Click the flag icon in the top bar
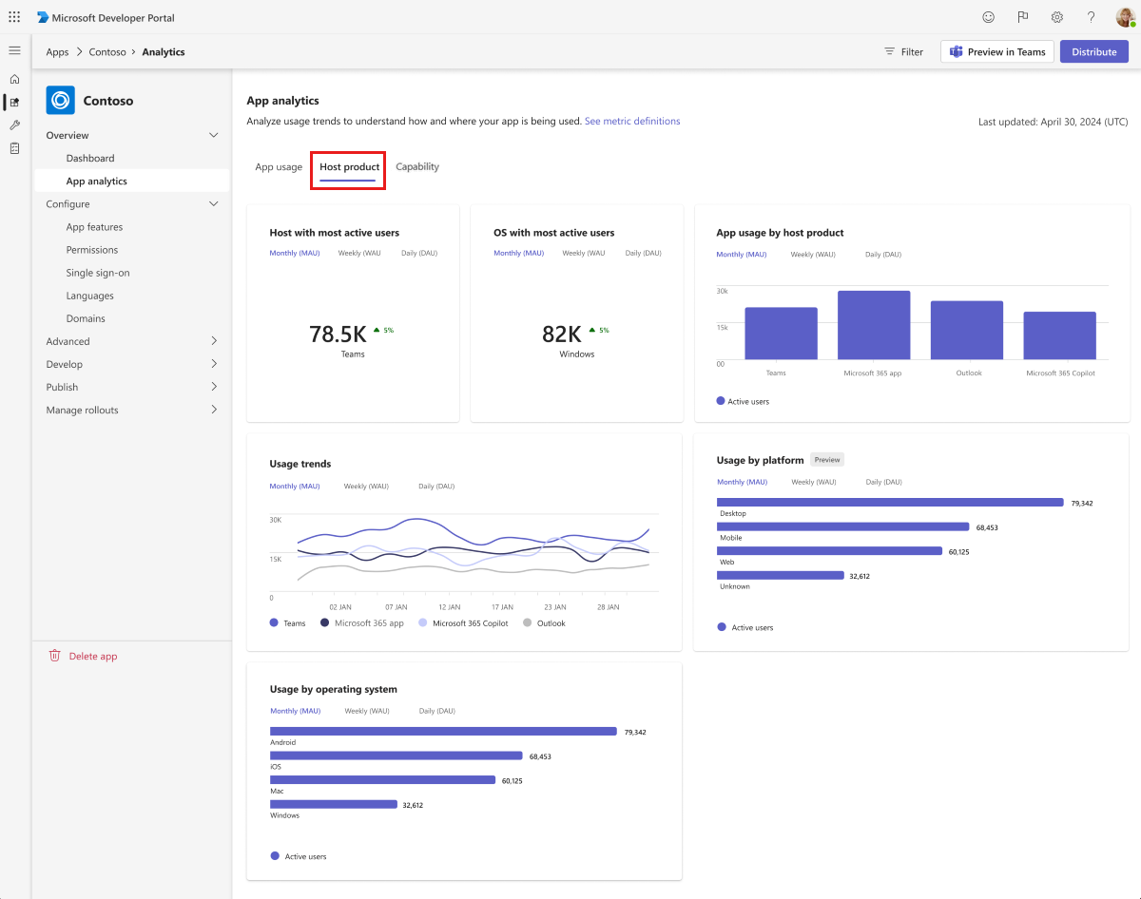This screenshot has height=899, width=1141. 1022,16
